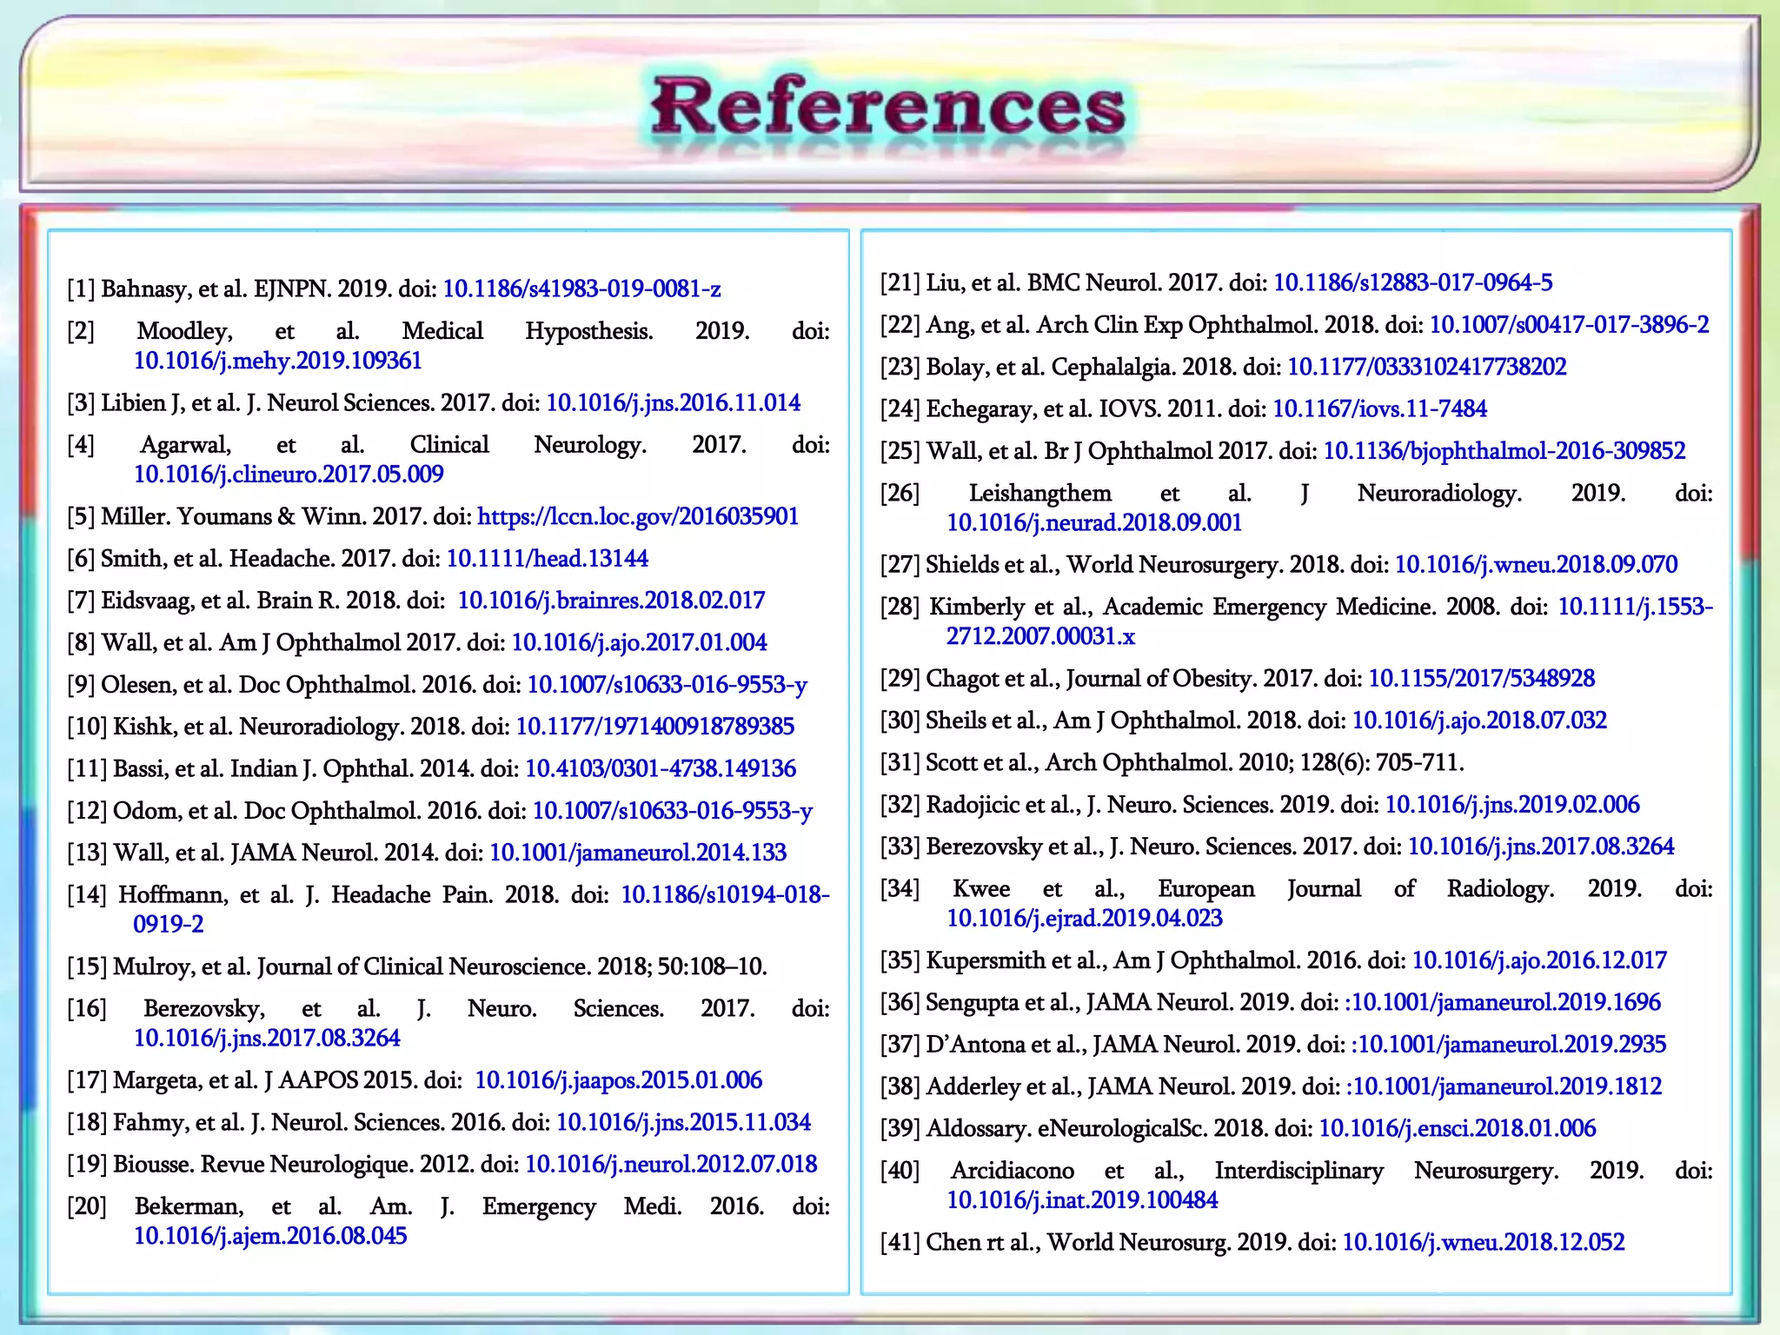Viewport: 1780px width, 1335px height.
Task: Click the Bolay Cephalalgia 2018 DOI link
Action: click(1426, 367)
